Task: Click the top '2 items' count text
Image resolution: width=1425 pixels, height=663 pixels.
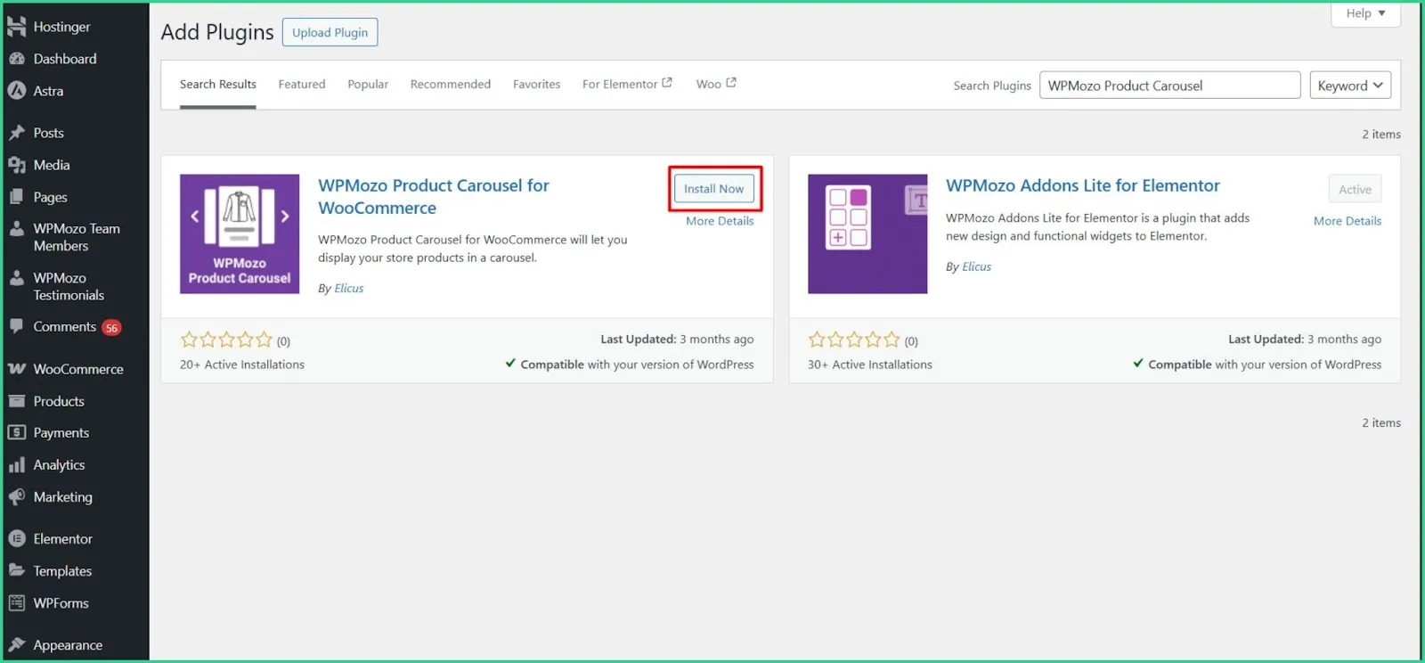Action: click(1381, 135)
